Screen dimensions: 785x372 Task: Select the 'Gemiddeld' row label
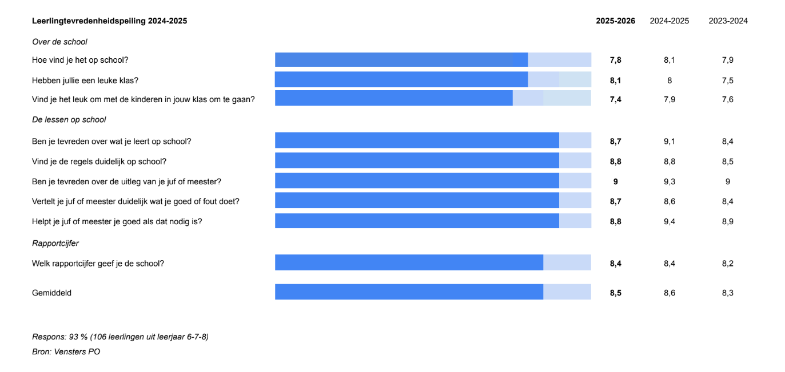(51, 293)
